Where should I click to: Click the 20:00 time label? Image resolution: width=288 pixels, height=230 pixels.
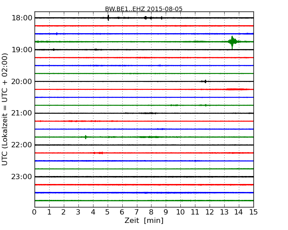22,81
